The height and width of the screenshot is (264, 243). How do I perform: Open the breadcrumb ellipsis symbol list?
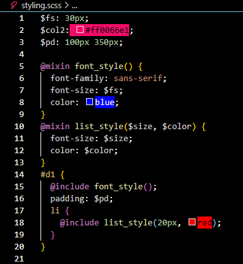click(x=75, y=6)
